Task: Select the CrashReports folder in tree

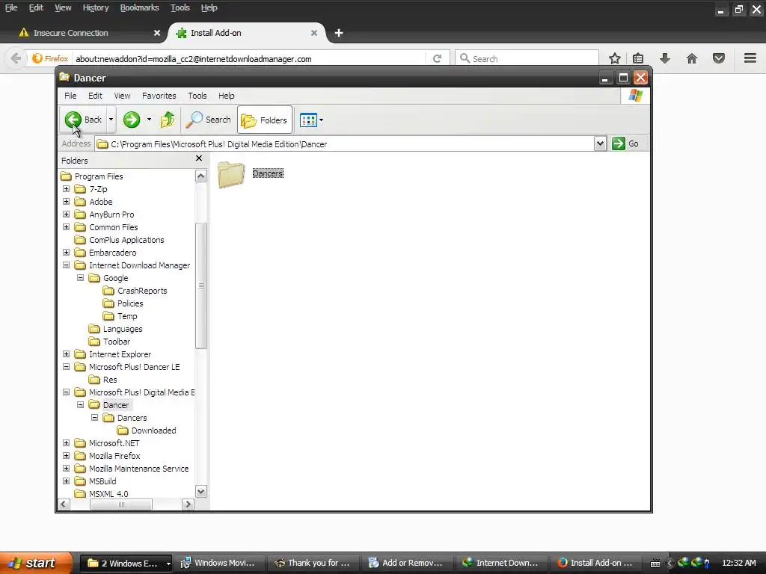Action: point(135,291)
